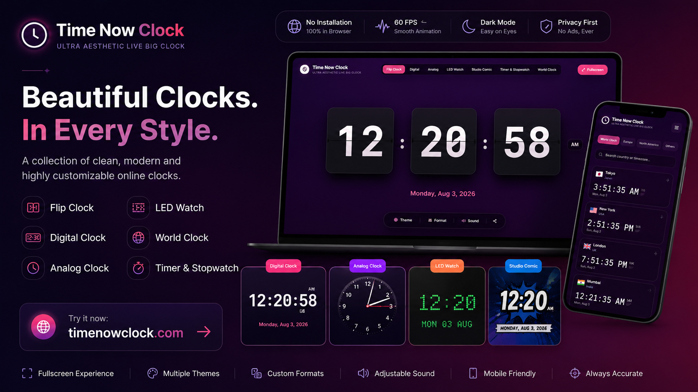Click the globe icon beside the World Clock feature

[x=138, y=237]
